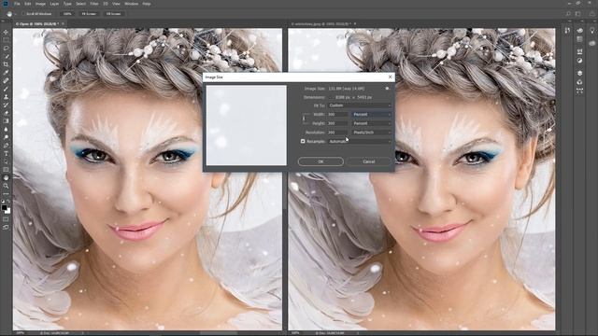The width and height of the screenshot is (598, 336).
Task: Select the Blur tool
Action: [6, 129]
